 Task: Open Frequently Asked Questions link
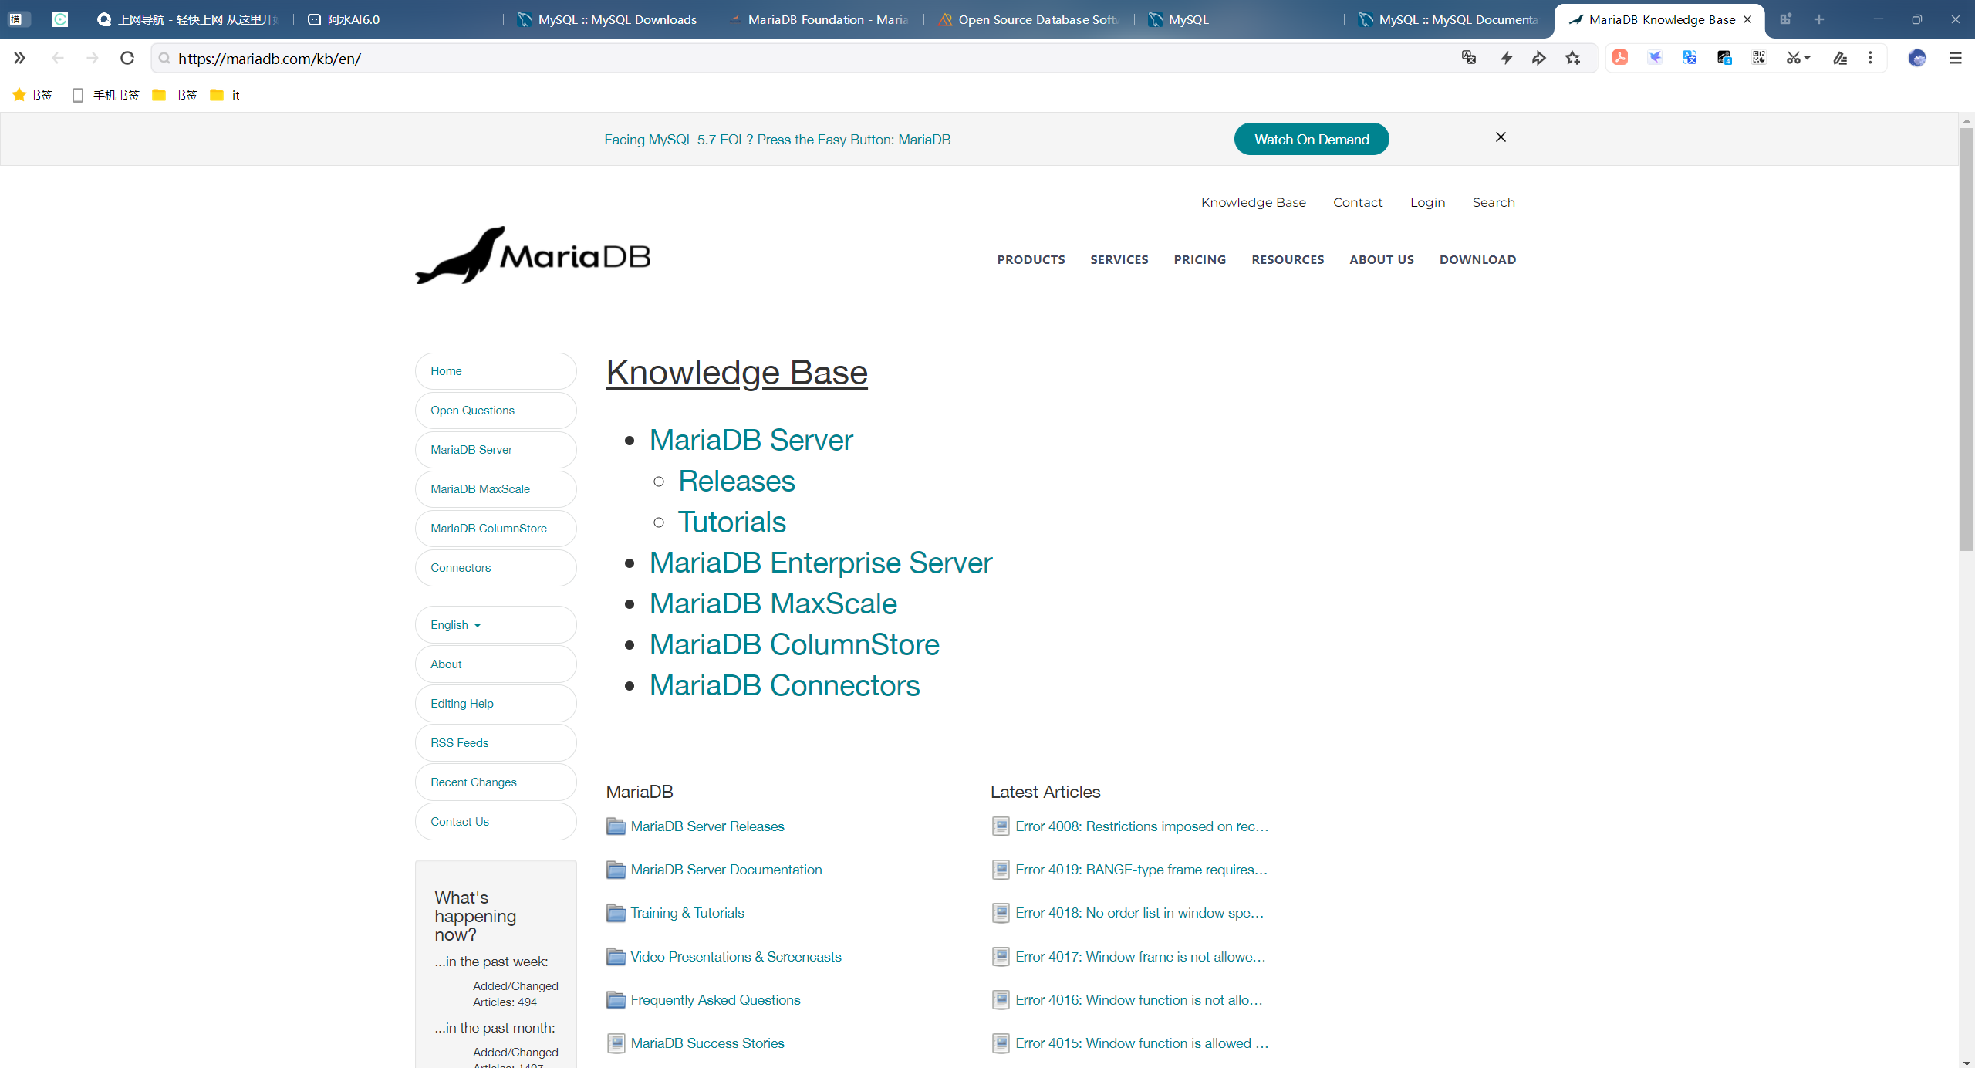pyautogui.click(x=715, y=1000)
